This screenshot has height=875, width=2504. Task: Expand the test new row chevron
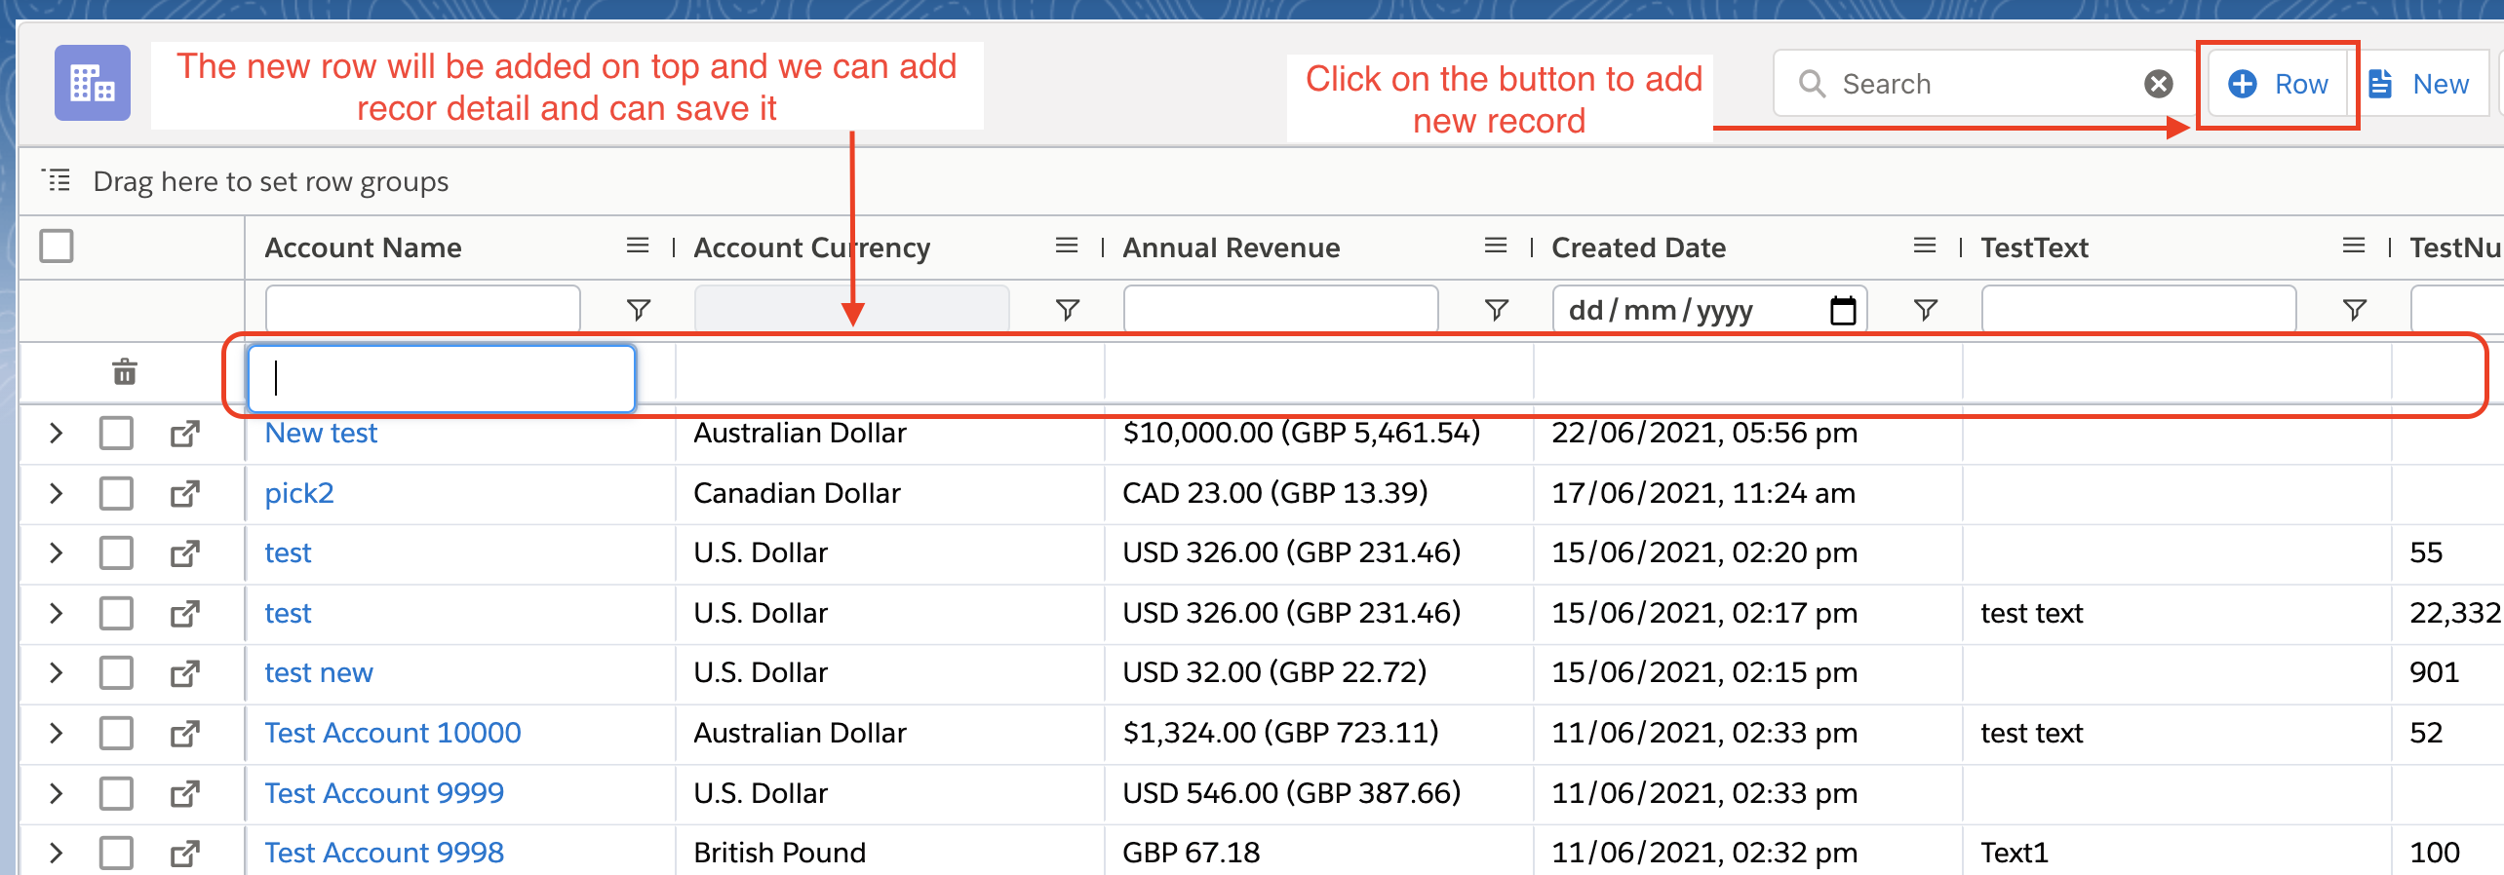click(x=56, y=672)
